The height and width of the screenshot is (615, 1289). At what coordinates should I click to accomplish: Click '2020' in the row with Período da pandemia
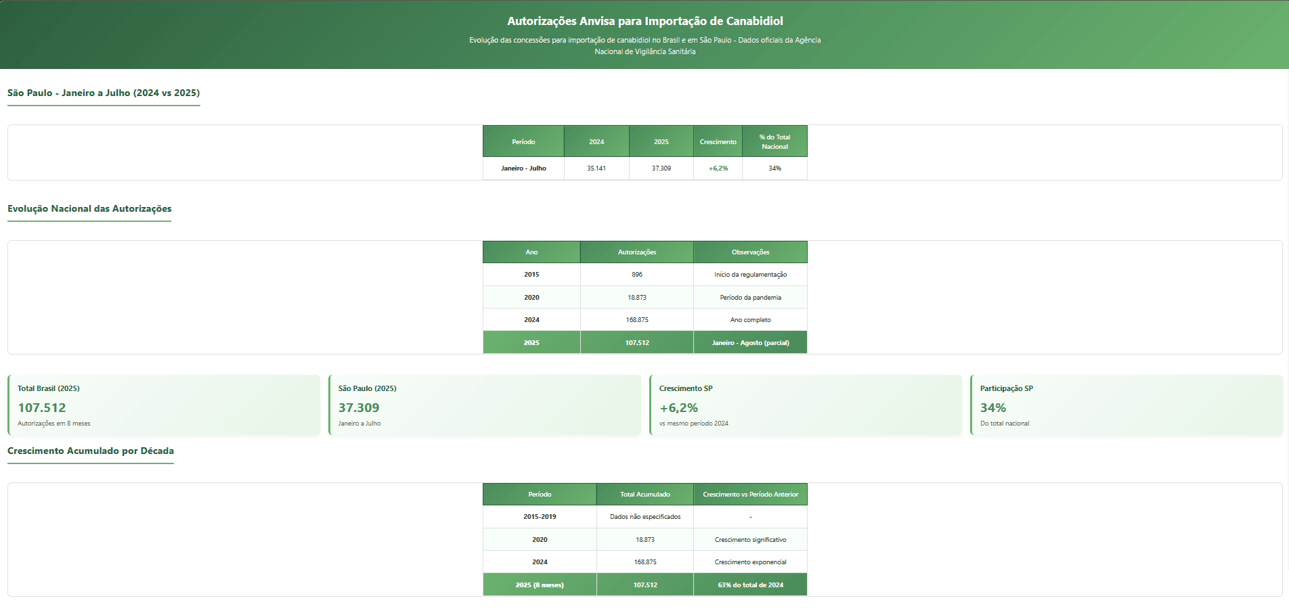pos(531,297)
